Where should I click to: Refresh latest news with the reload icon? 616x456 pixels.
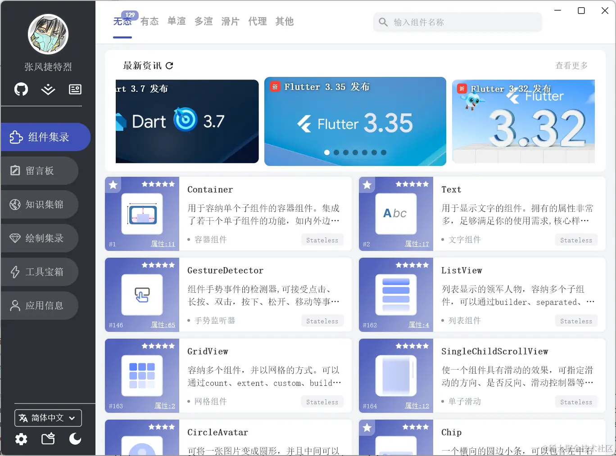coord(169,66)
